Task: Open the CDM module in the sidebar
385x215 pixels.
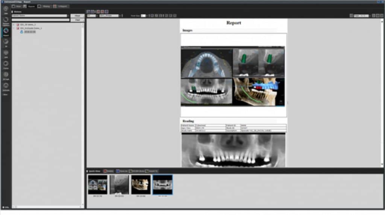Action: coord(6,9)
